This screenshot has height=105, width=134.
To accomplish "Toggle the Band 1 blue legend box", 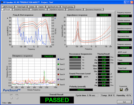I will click(x=58, y=59).
